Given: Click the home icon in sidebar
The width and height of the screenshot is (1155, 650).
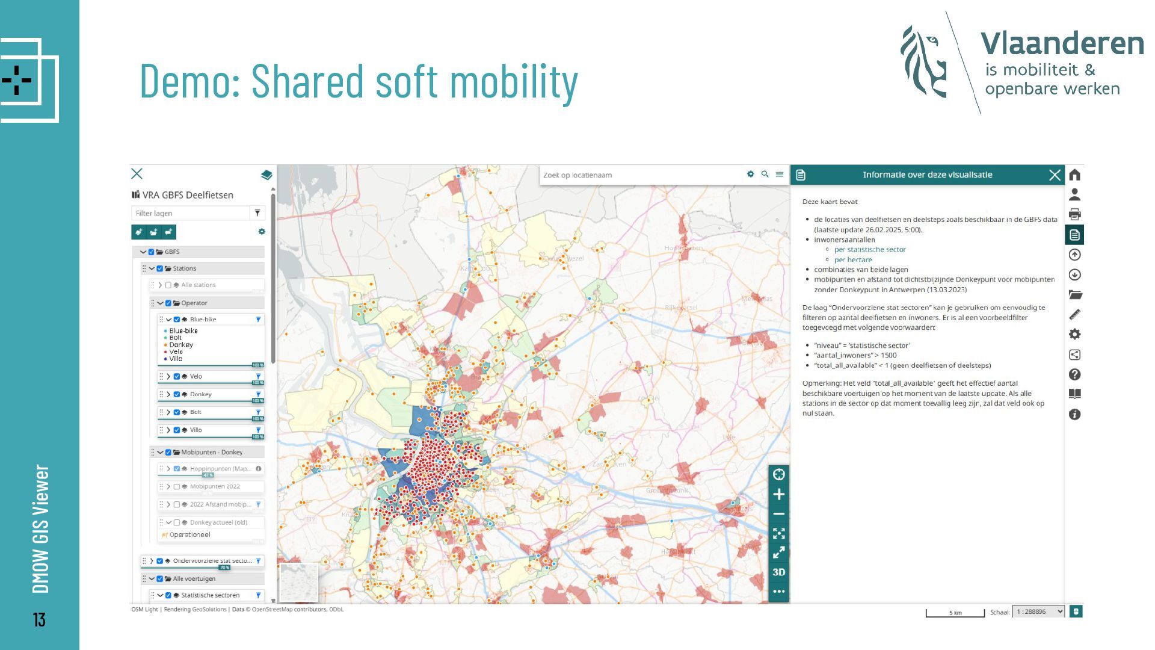Looking at the screenshot, I should pyautogui.click(x=1075, y=175).
